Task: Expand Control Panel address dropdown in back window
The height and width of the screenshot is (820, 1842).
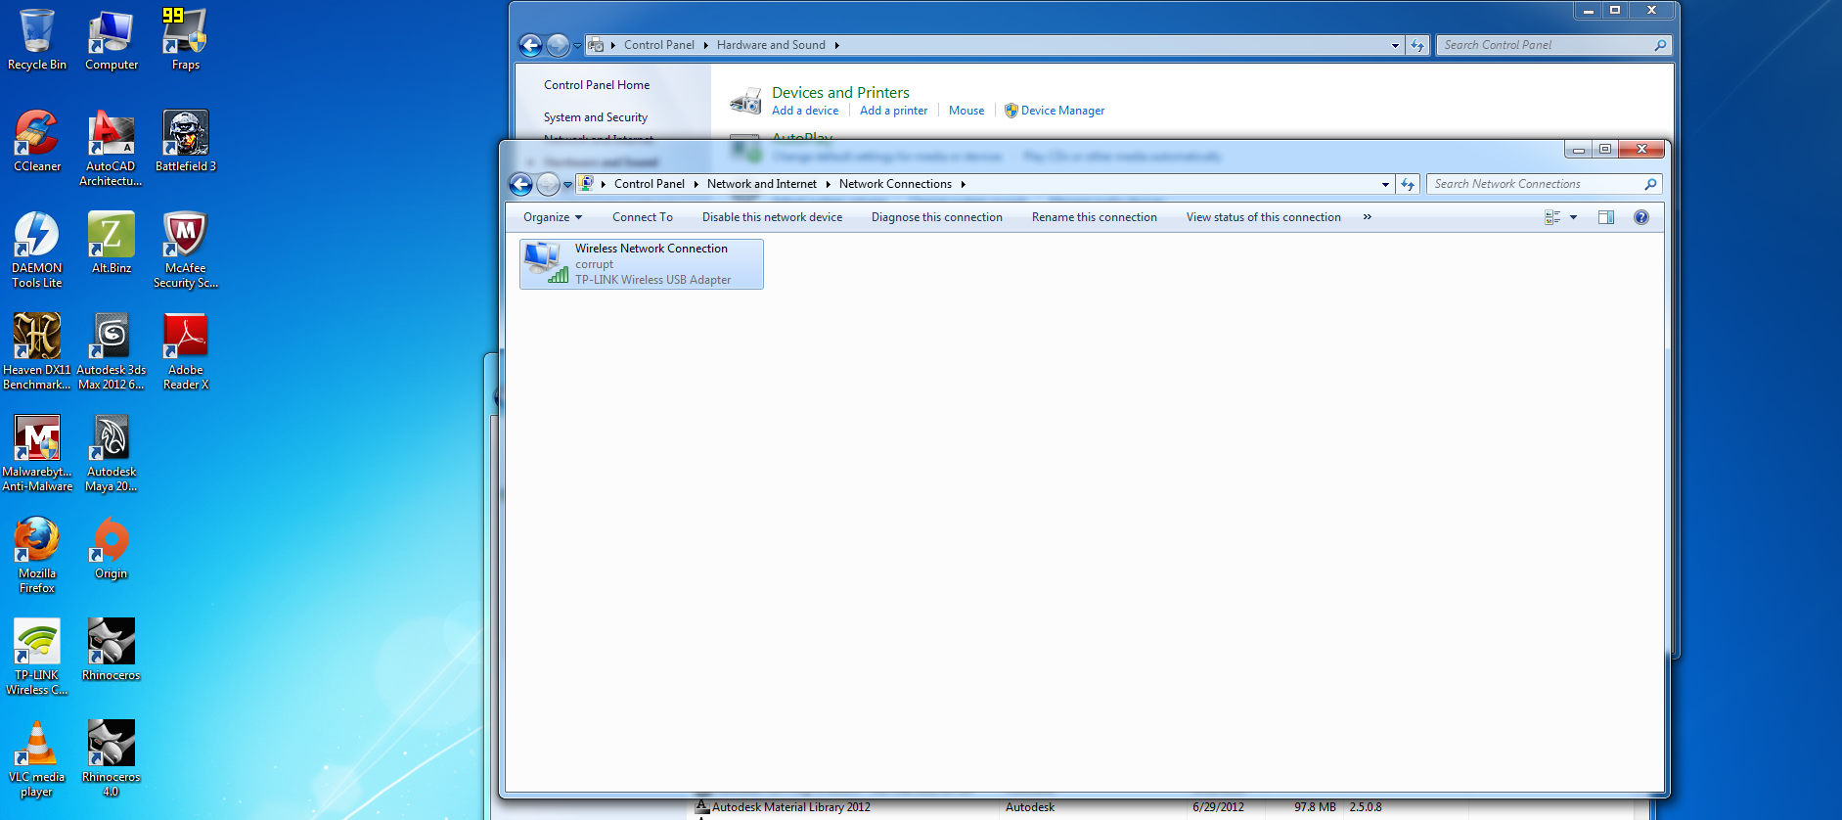Action: [x=1395, y=45]
